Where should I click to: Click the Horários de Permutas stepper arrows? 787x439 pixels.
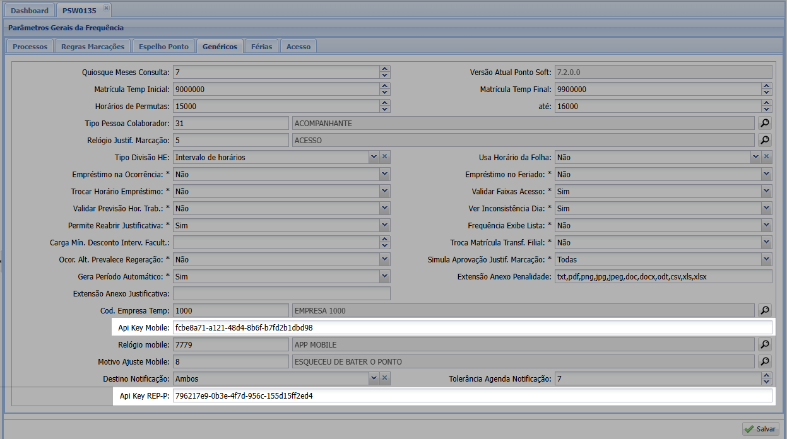coord(385,106)
